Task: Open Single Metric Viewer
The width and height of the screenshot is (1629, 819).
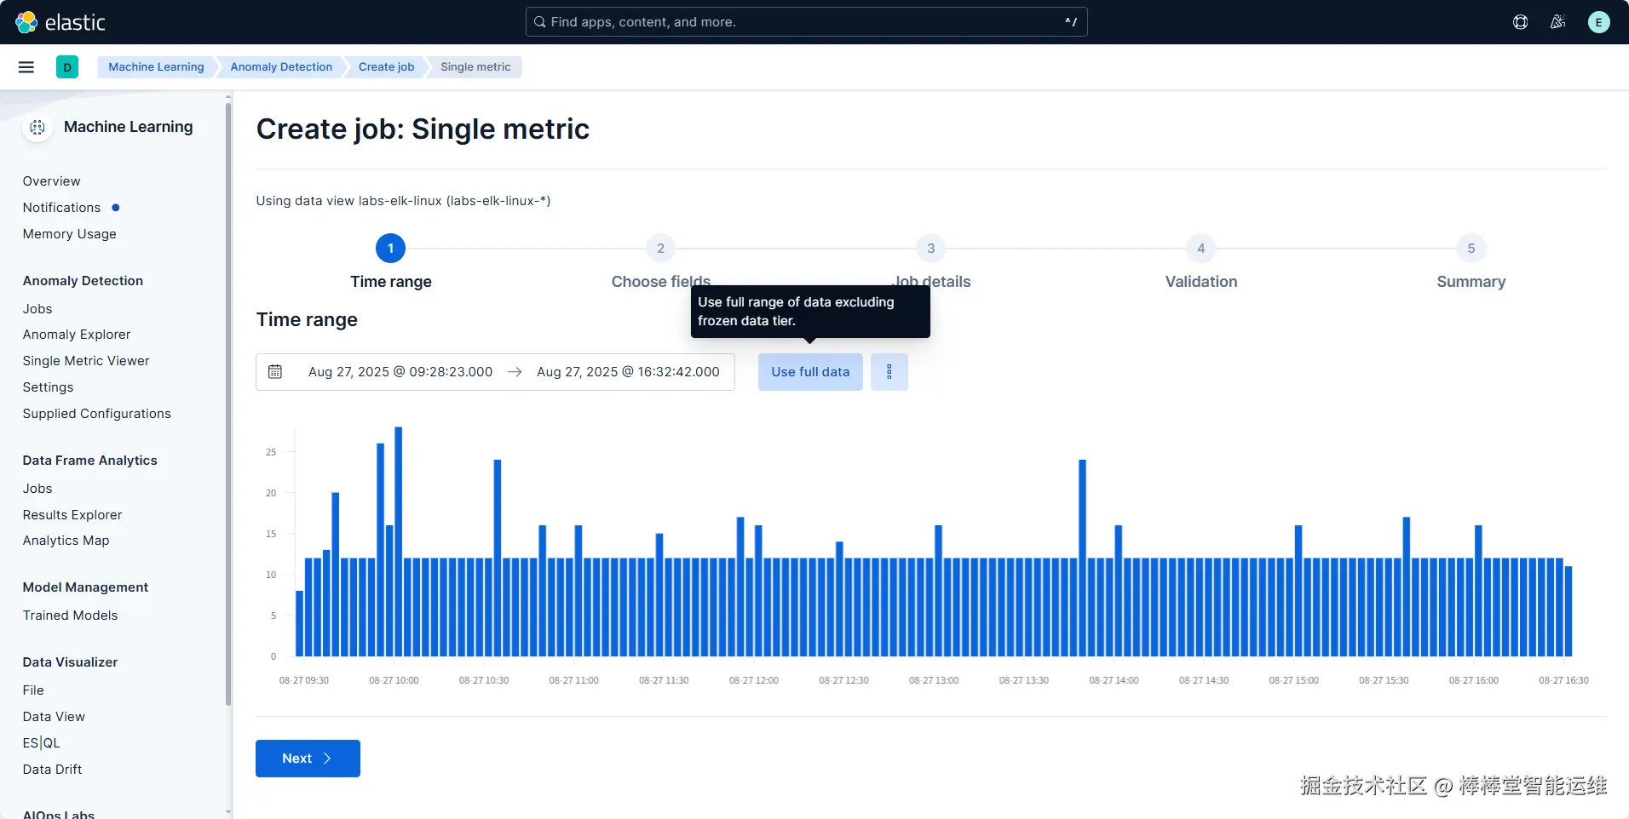Action: coord(86,361)
